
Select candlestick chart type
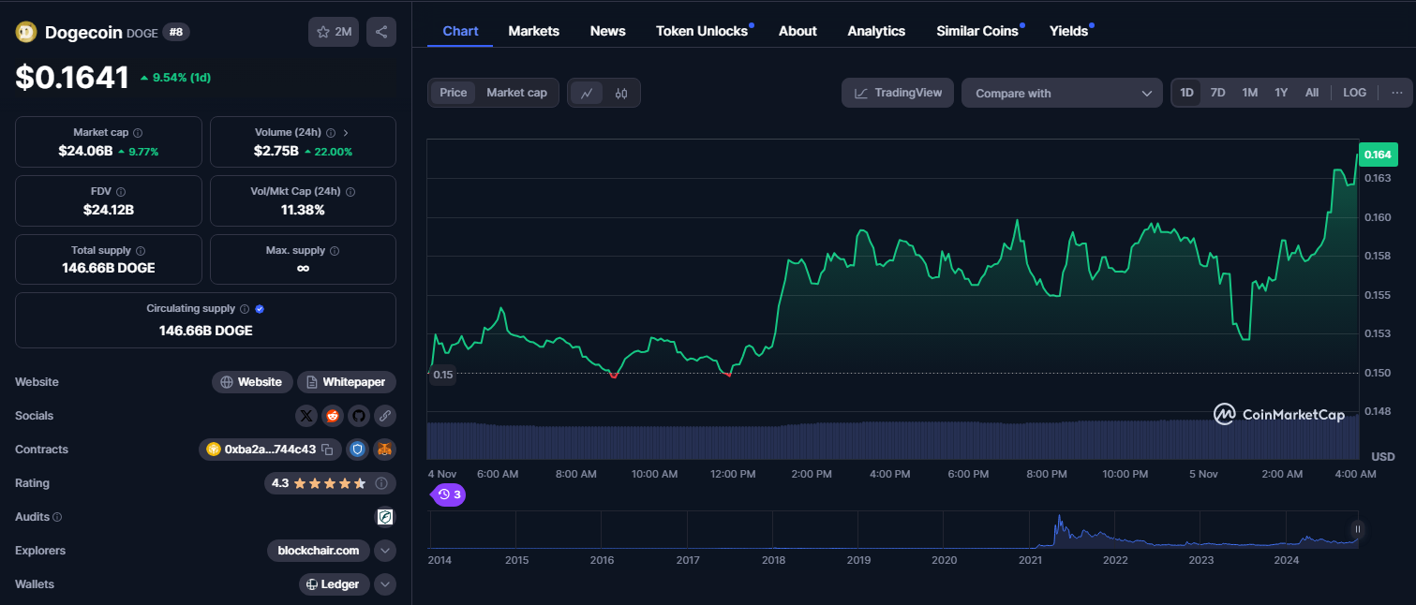tap(621, 93)
